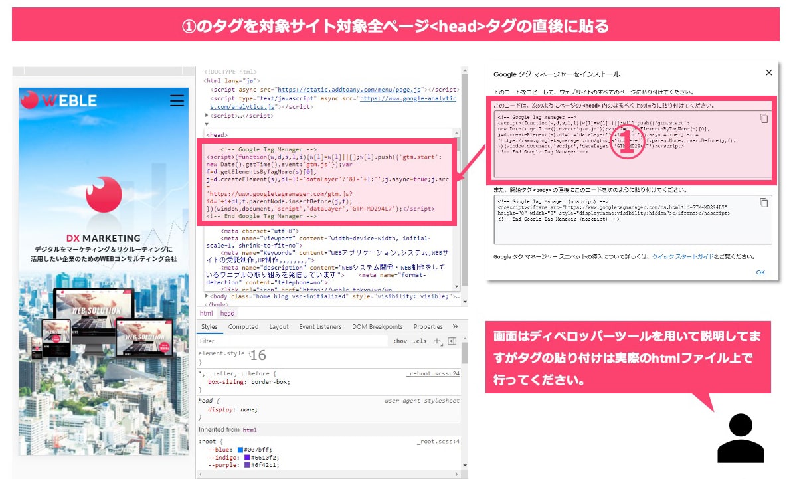
Task: Open the --purple #6f42c1 color swatch
Action: click(x=247, y=466)
